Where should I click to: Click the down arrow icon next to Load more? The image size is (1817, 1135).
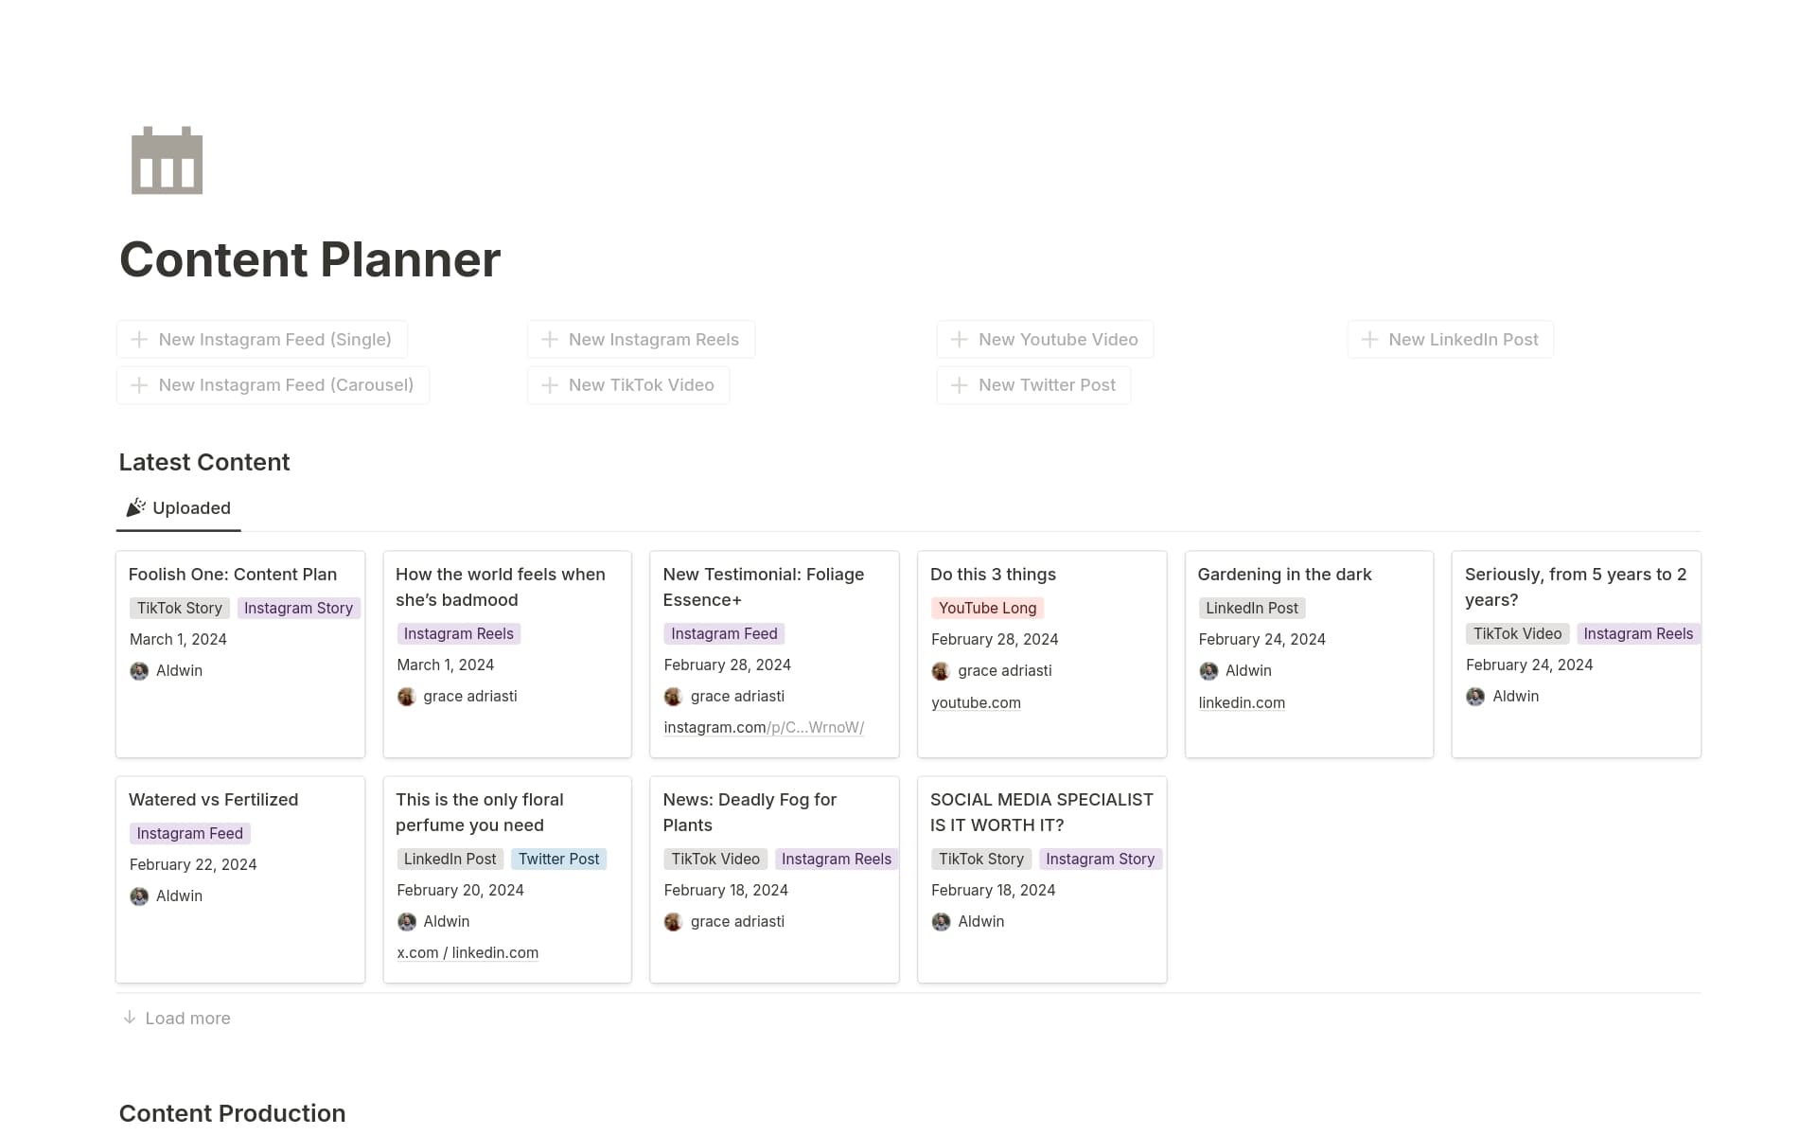(129, 1018)
